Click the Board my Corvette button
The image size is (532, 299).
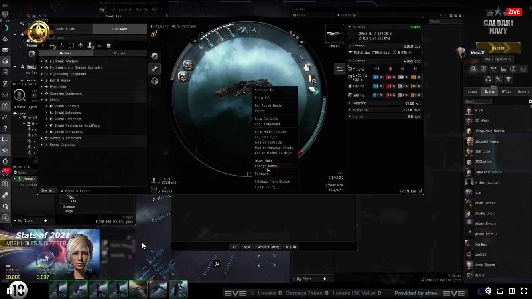pyautogui.click(x=498, y=59)
